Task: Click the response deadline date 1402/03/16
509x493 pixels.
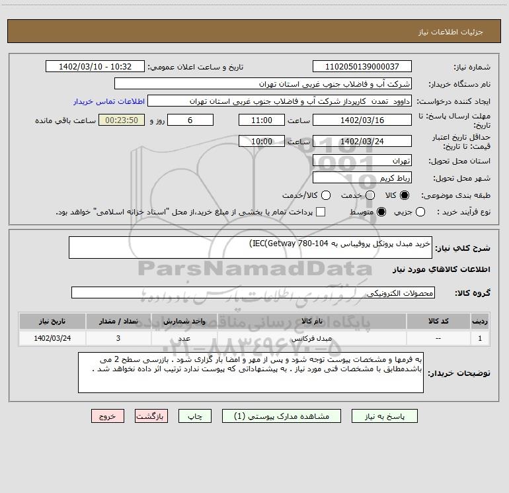Action: [362, 120]
